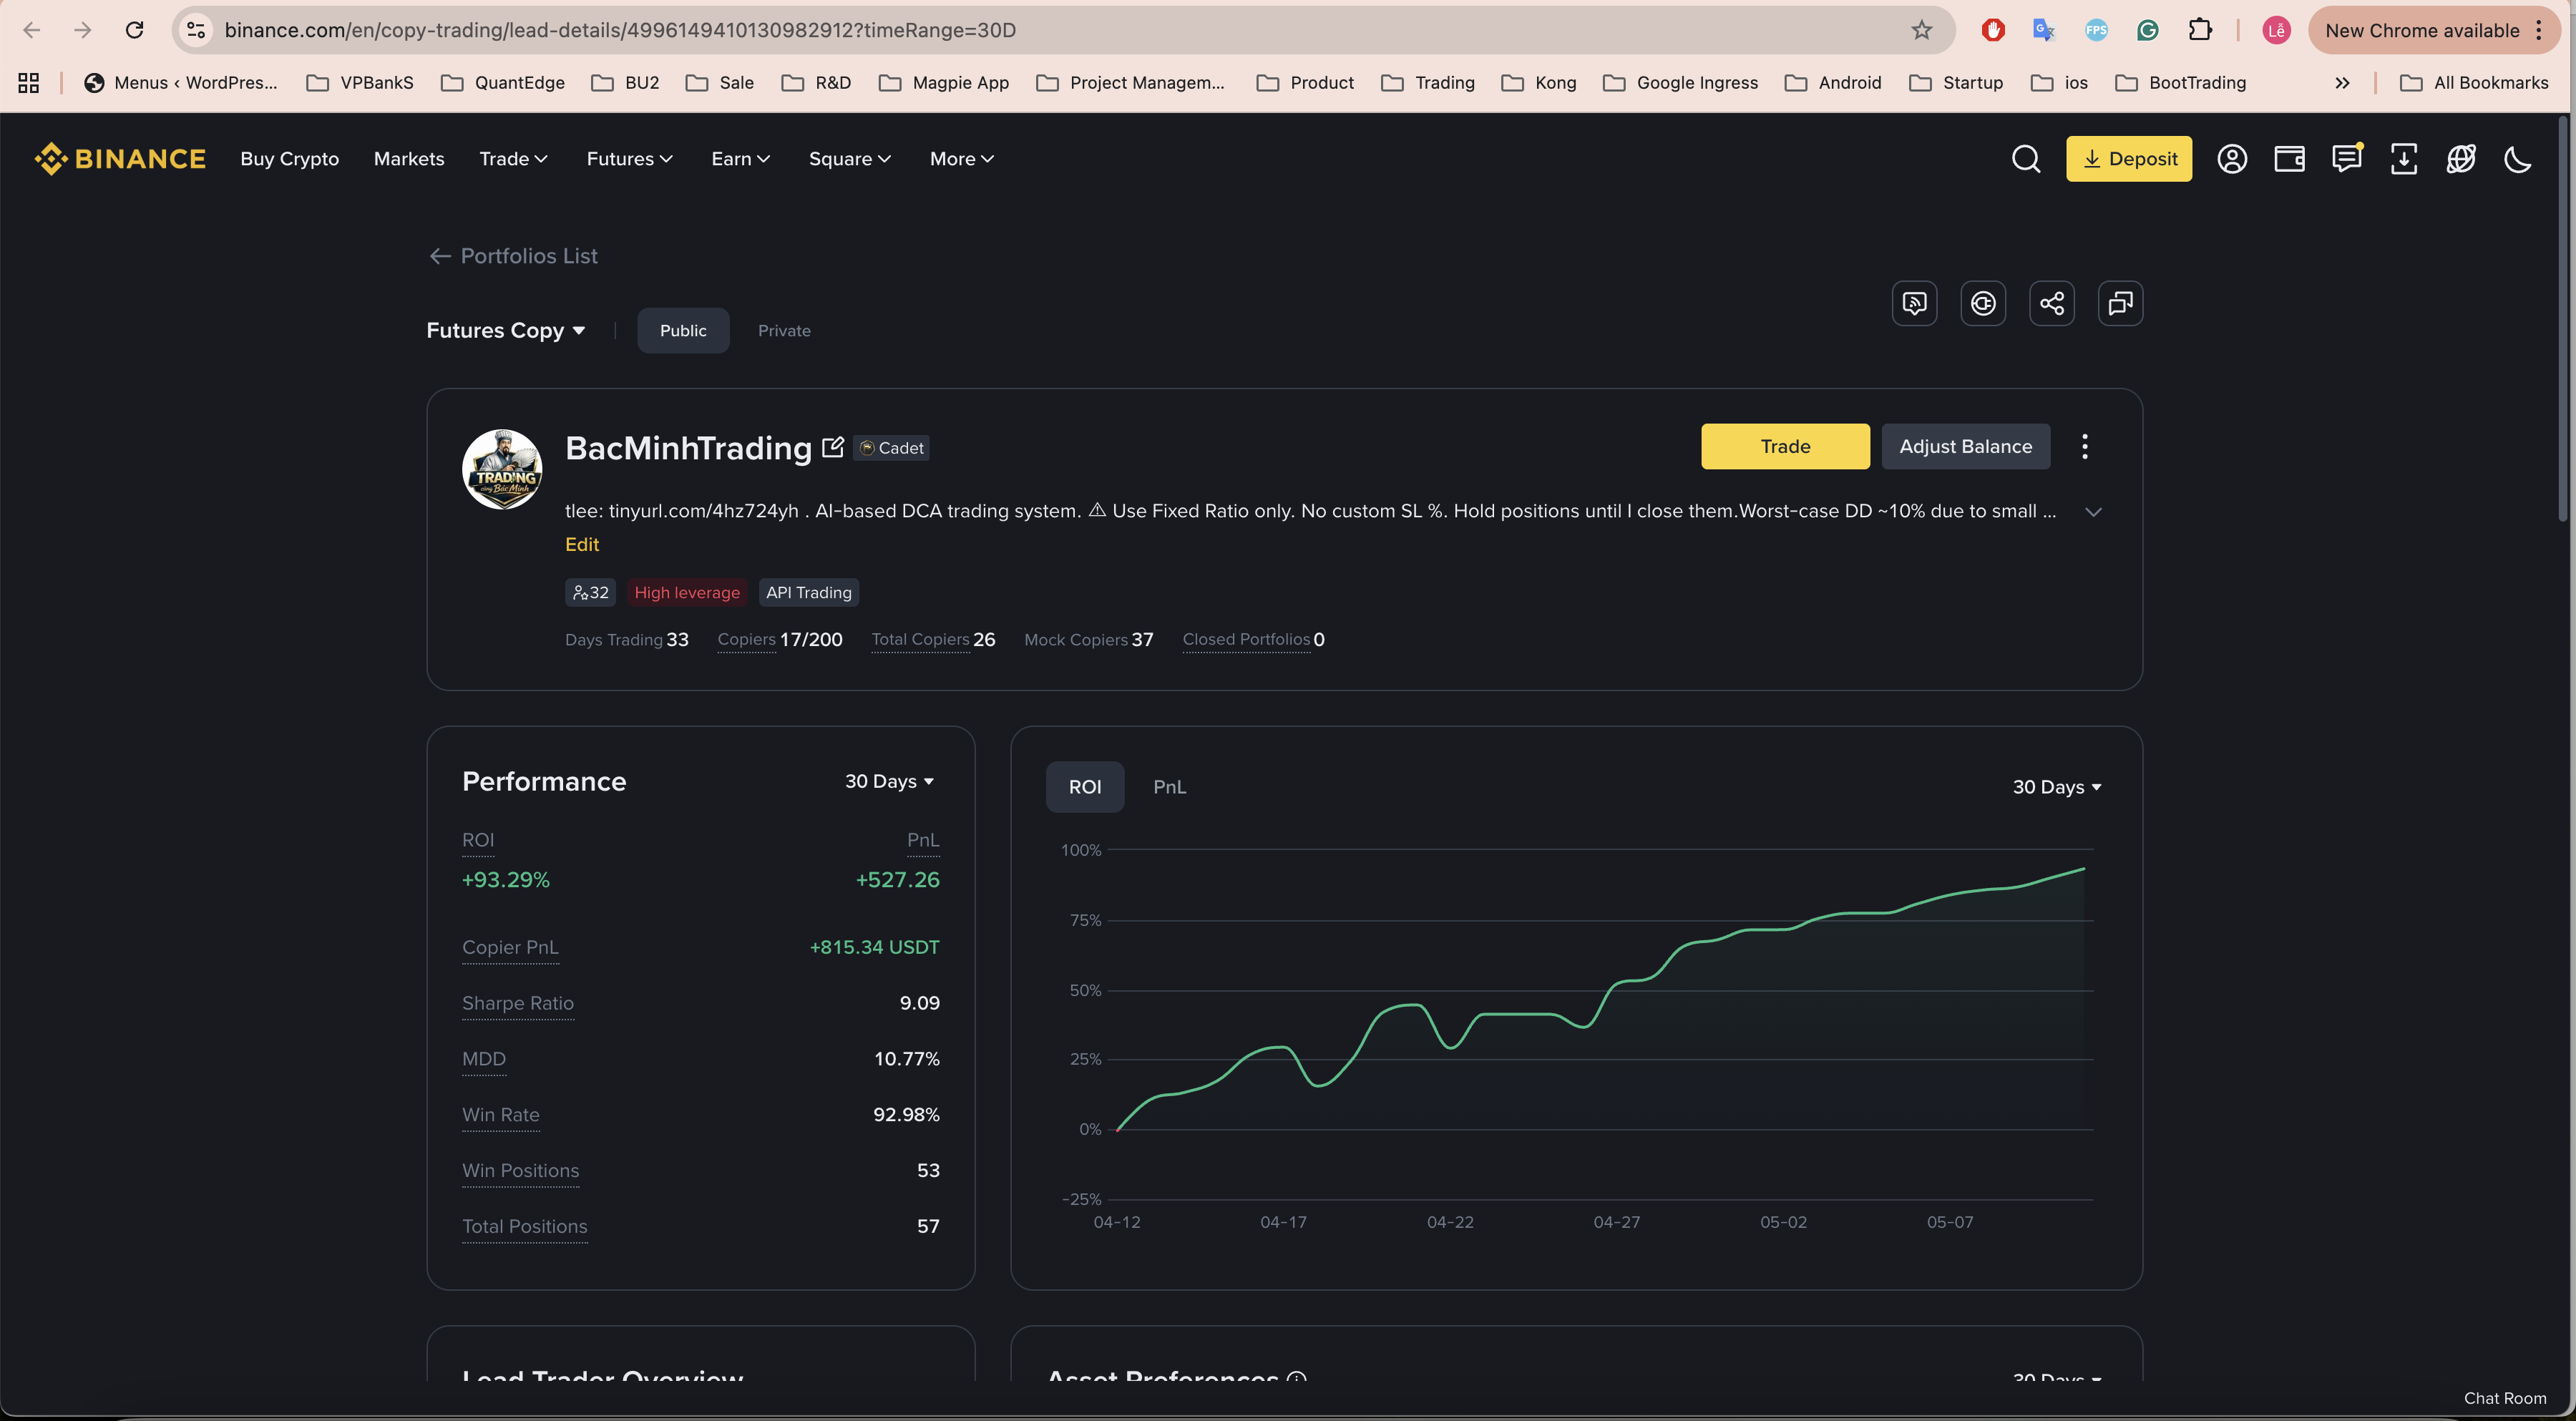Click the FPS extension icon
Screen dimensions: 2576x1421
click(2096, 30)
